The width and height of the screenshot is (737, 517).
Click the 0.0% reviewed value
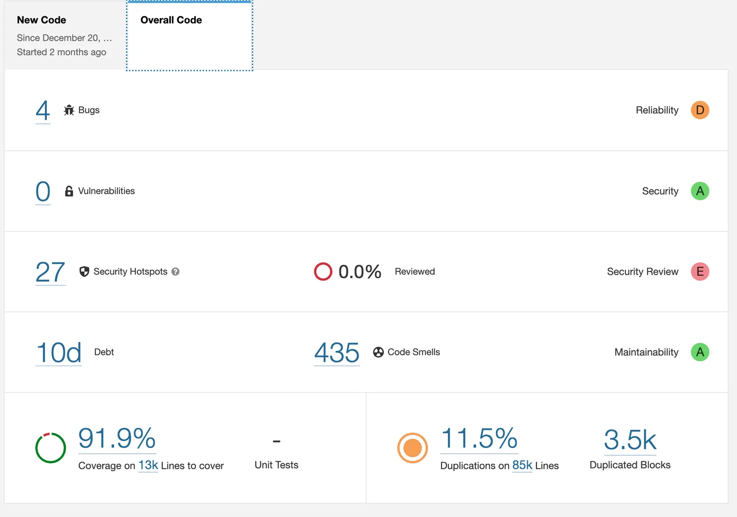[360, 272]
